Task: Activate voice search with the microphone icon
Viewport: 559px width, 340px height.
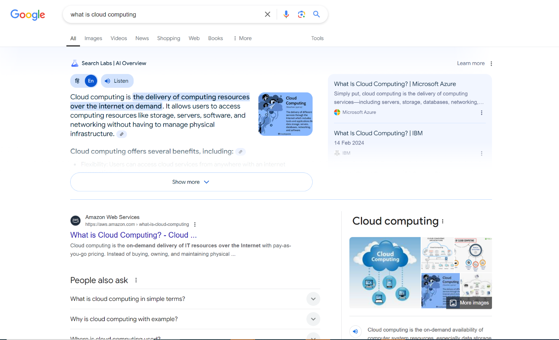Action: (x=286, y=14)
